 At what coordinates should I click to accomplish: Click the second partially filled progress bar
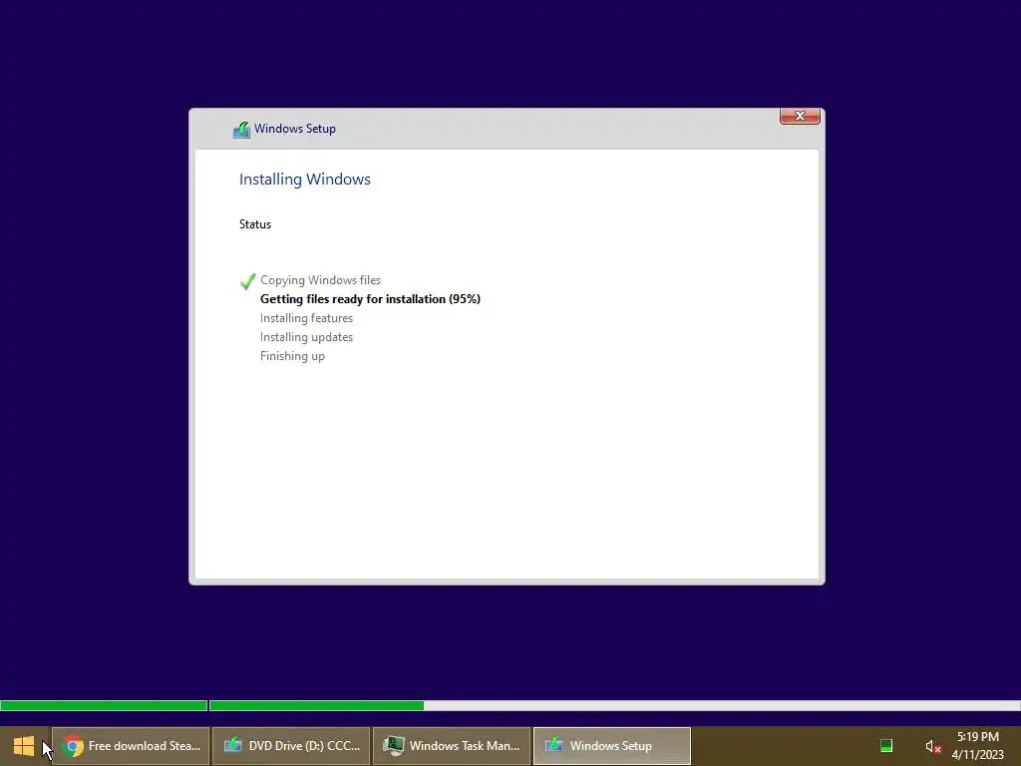[x=614, y=705]
